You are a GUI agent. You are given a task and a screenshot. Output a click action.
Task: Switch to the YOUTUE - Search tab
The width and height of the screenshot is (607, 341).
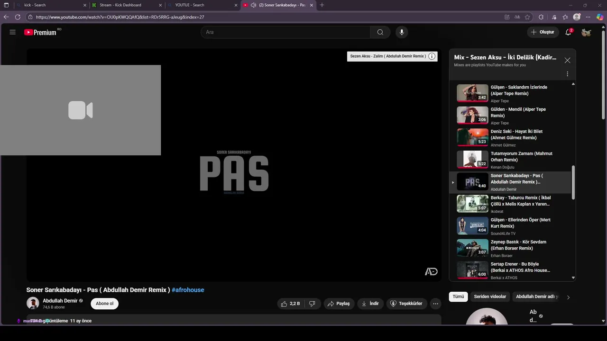pos(202,5)
